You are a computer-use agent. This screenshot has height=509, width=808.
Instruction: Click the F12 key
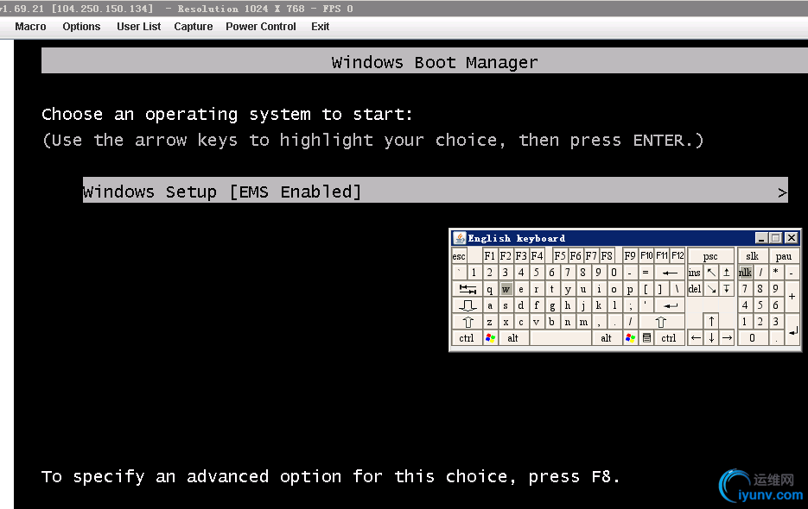(678, 255)
